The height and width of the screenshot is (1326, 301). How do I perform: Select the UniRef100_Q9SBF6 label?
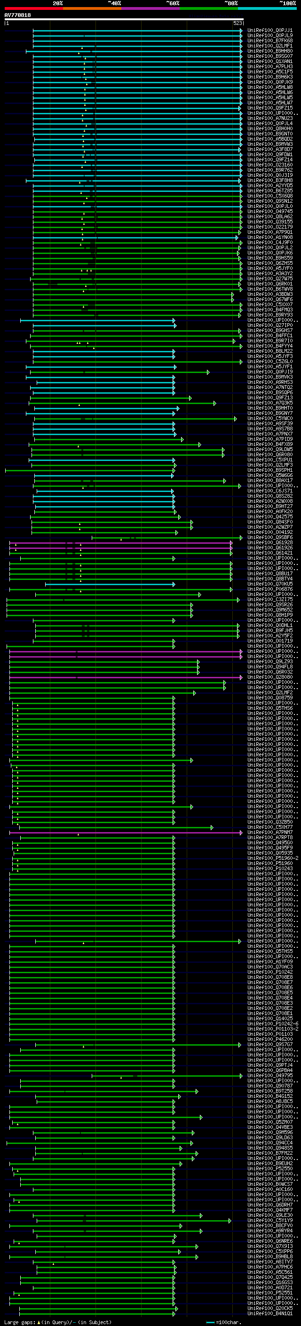[x=269, y=537]
